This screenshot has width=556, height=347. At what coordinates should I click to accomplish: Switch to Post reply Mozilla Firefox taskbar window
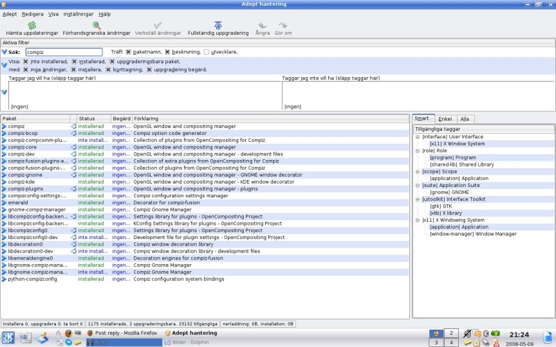click(123, 334)
